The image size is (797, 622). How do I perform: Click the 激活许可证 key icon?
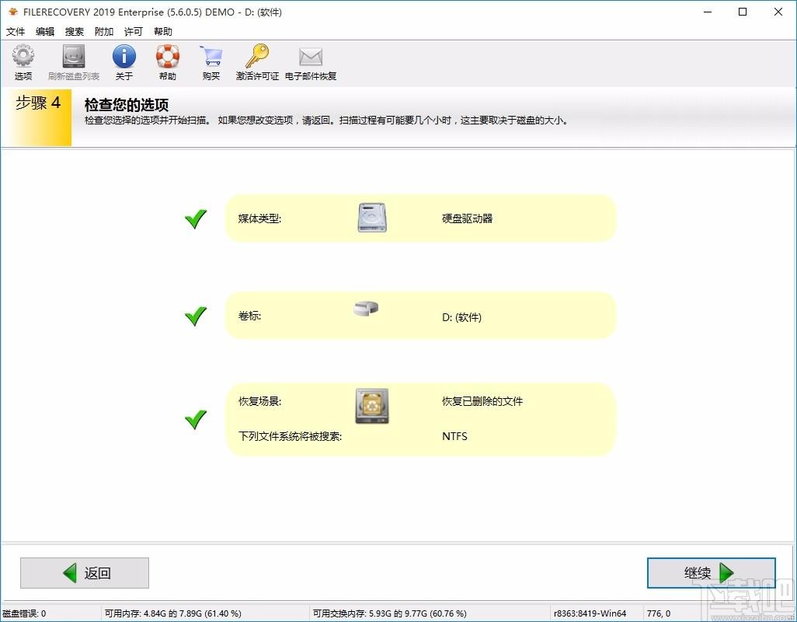tap(257, 55)
